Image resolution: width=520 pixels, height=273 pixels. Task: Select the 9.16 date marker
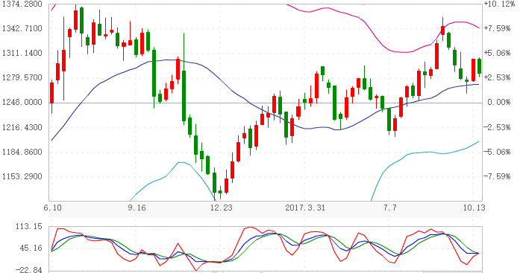tap(137, 208)
